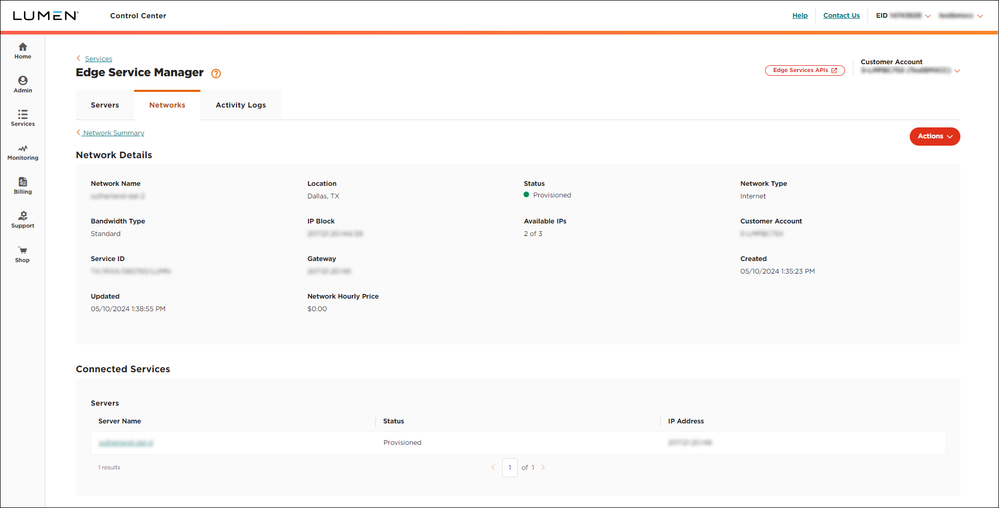Click the Standard bandwidth type value
Image resolution: width=999 pixels, height=508 pixels.
click(x=105, y=234)
